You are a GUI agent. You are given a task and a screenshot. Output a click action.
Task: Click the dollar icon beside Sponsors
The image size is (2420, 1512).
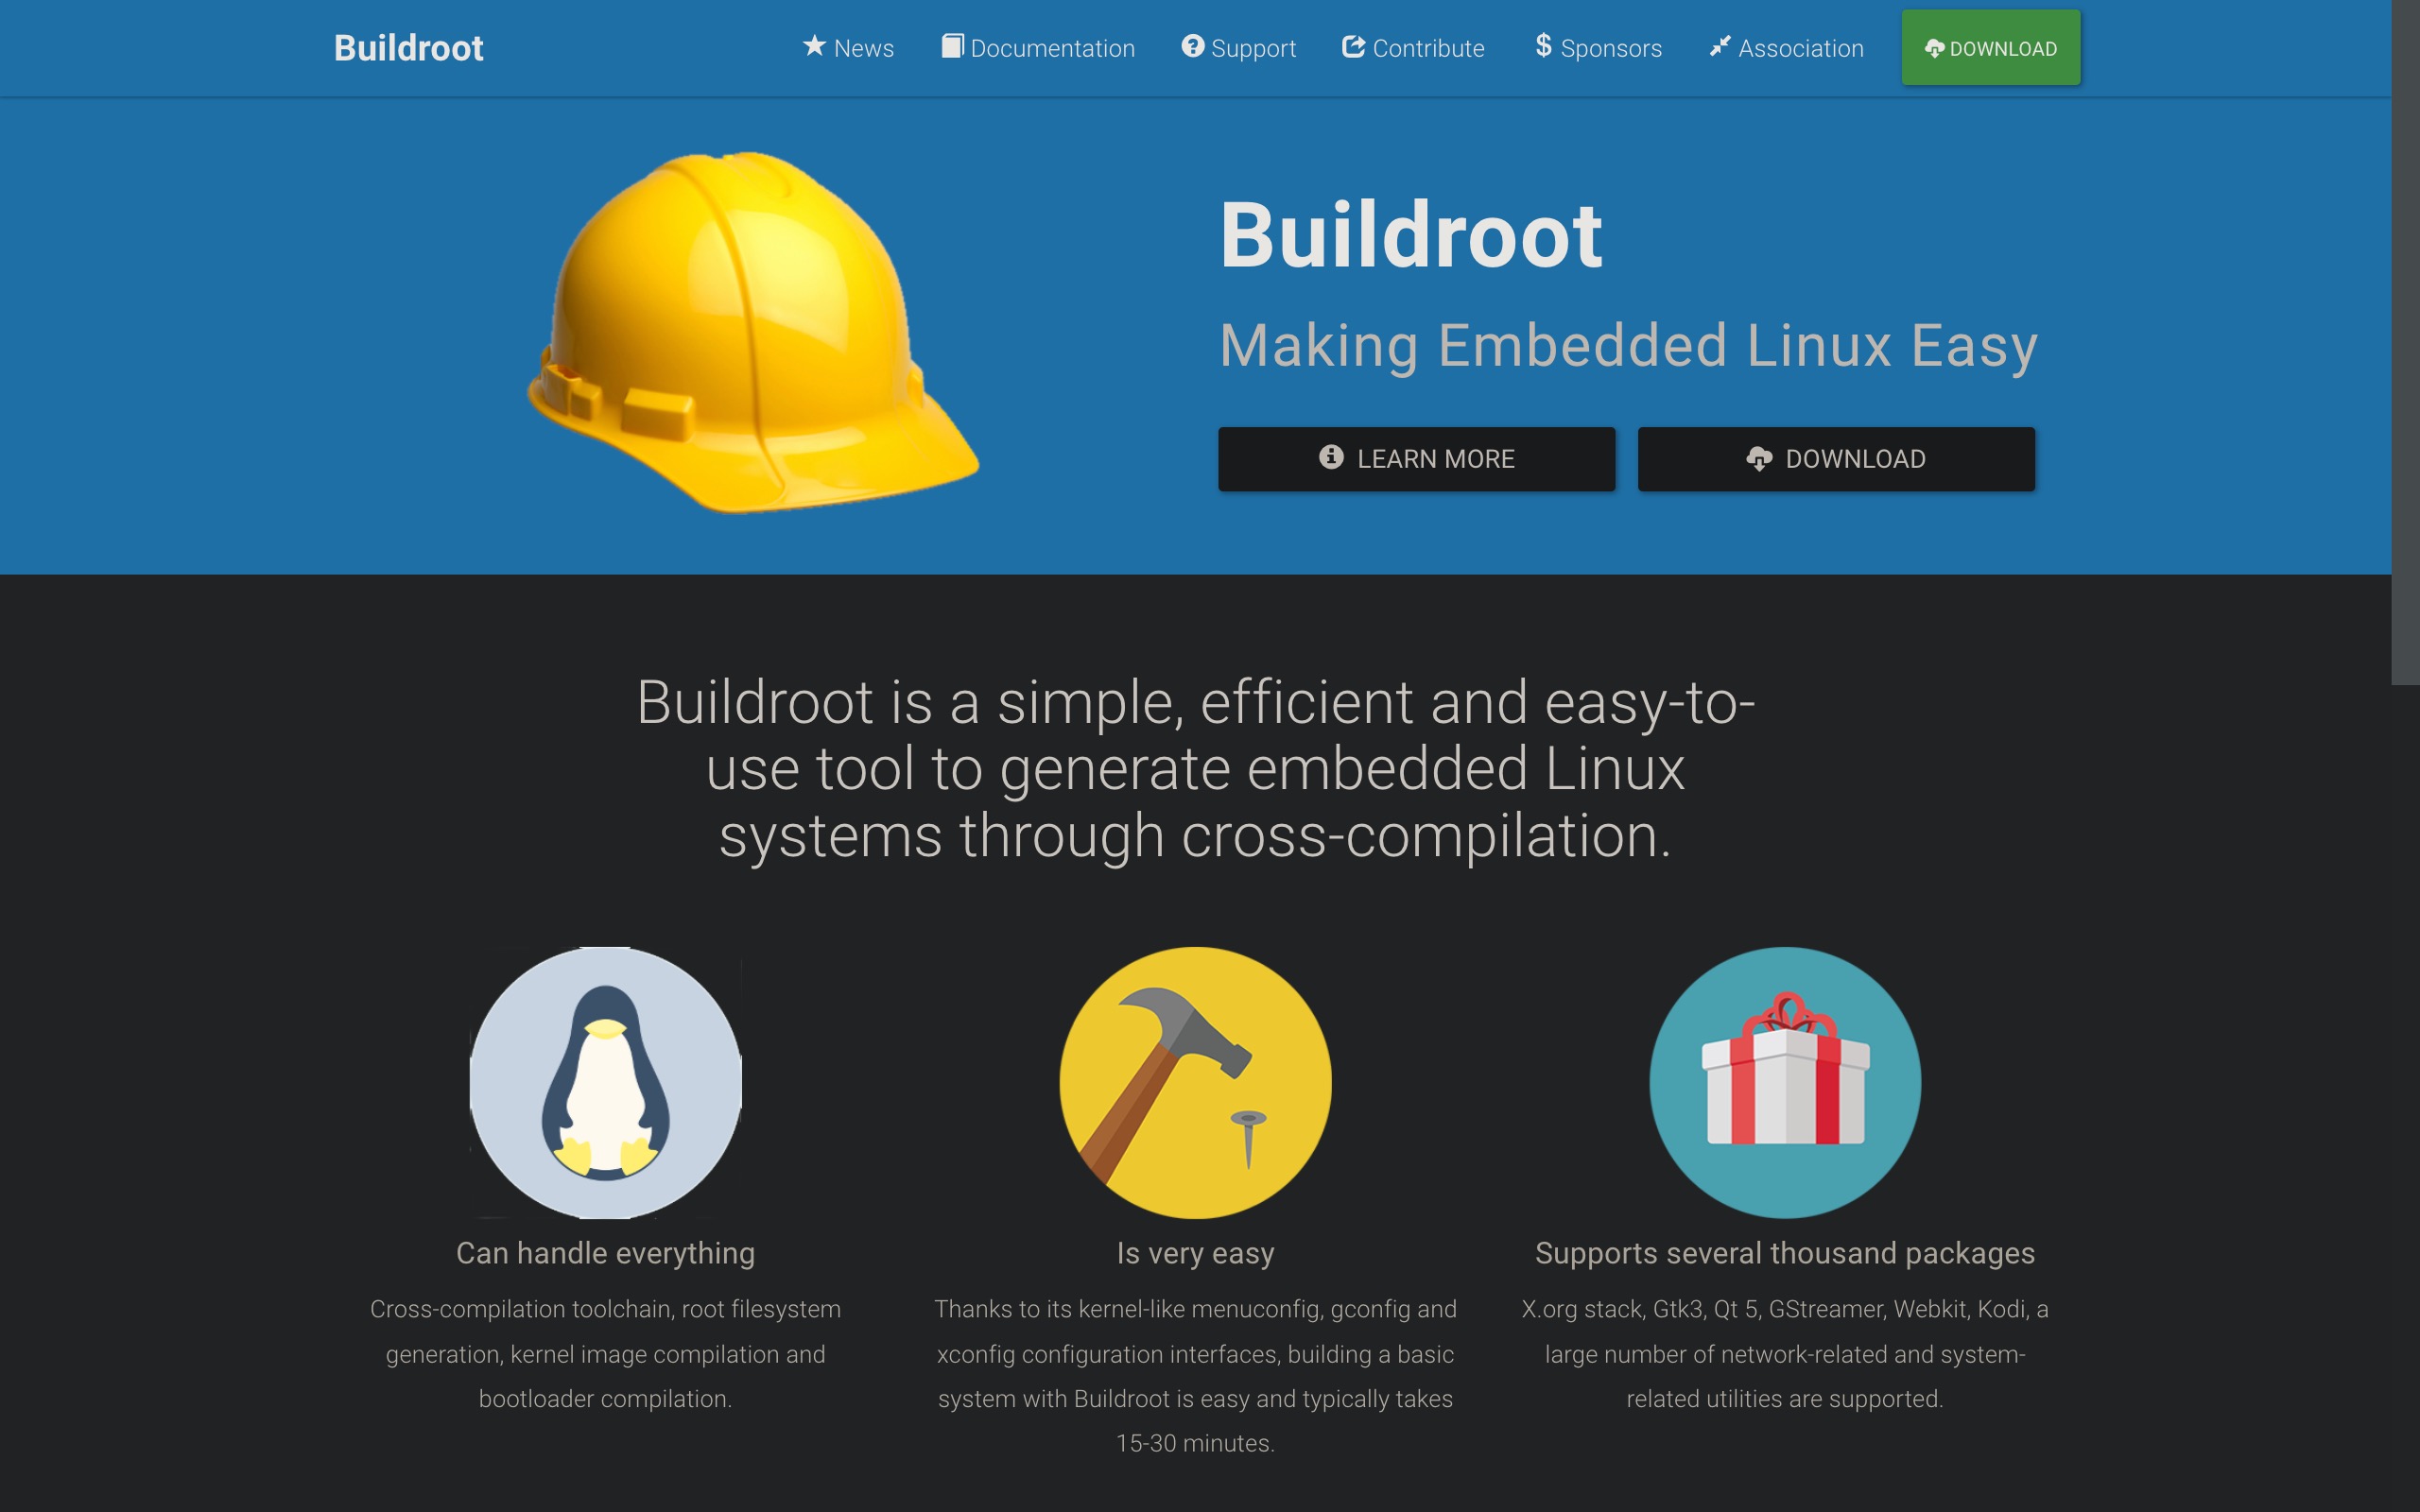(x=1543, y=46)
